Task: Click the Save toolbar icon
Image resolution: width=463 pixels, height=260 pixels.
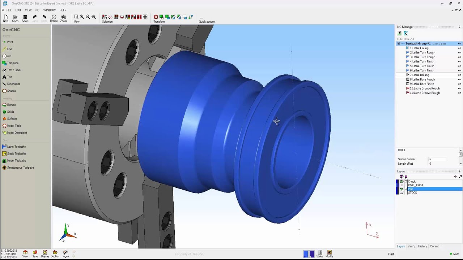Action: (x=25, y=18)
